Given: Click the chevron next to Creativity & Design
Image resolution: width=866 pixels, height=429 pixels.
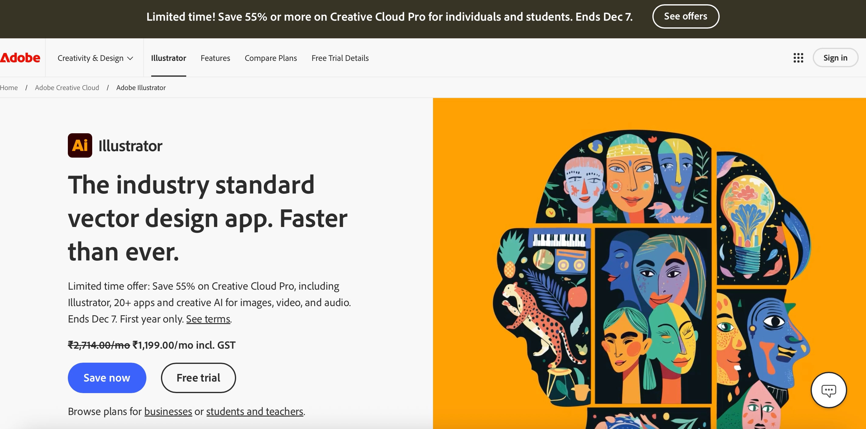Looking at the screenshot, I should coord(130,58).
